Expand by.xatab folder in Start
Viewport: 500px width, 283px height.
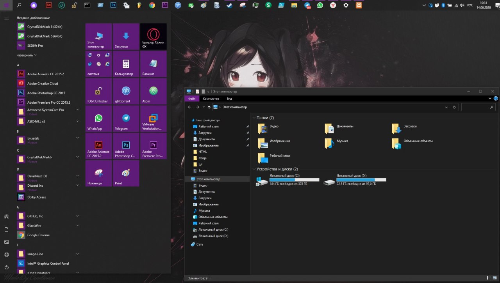pos(77,138)
